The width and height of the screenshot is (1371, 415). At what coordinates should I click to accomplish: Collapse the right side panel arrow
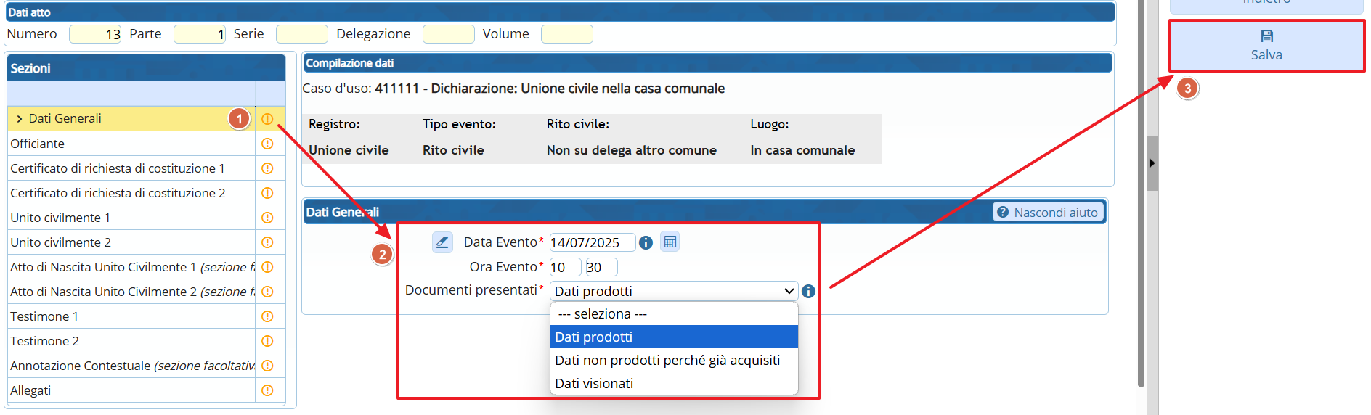pyautogui.click(x=1152, y=163)
